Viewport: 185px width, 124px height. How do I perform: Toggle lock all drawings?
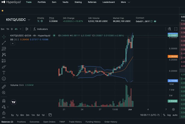(4, 113)
